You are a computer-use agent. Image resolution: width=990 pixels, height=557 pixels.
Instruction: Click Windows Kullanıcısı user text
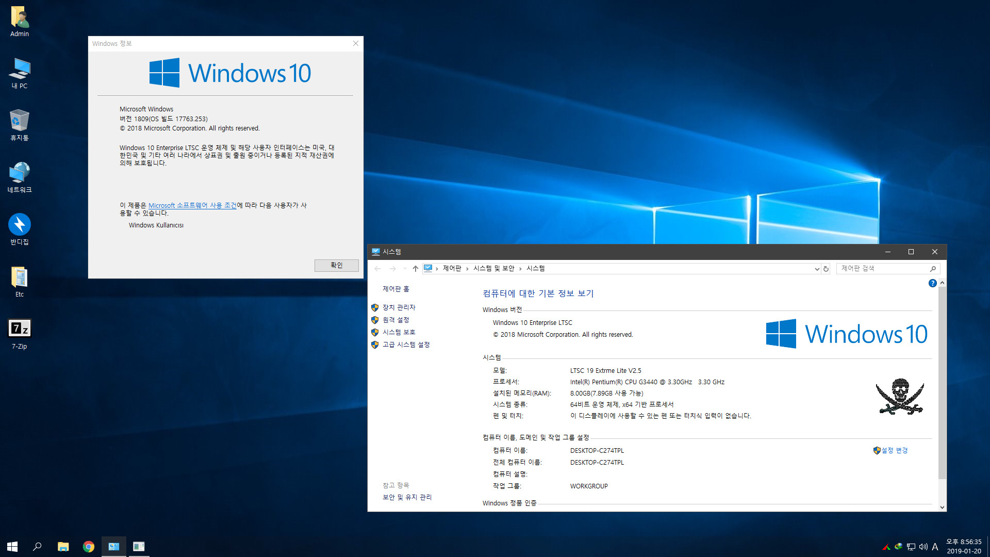pyautogui.click(x=156, y=225)
